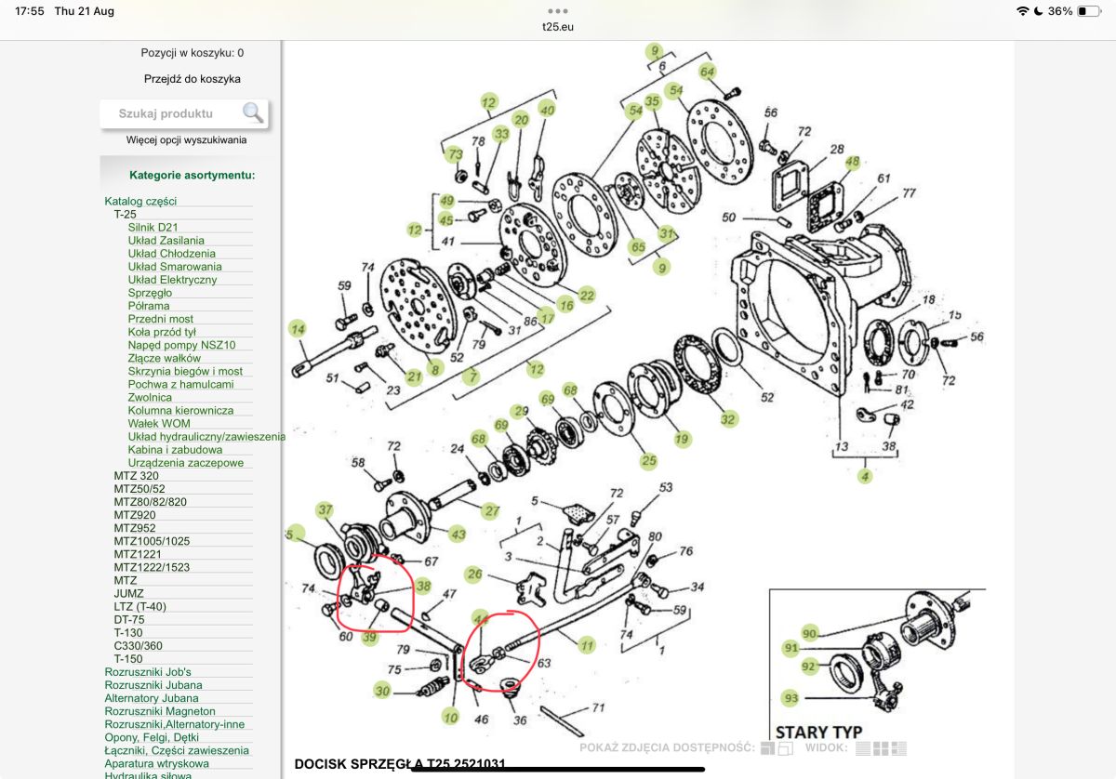1116x779 pixels.
Task: Select green part marker 14 on diagram
Action: point(297,328)
